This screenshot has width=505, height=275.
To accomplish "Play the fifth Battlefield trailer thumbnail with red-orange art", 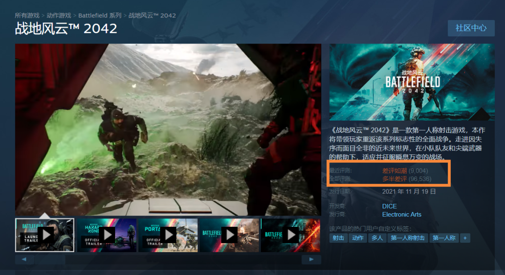I will pos(290,235).
